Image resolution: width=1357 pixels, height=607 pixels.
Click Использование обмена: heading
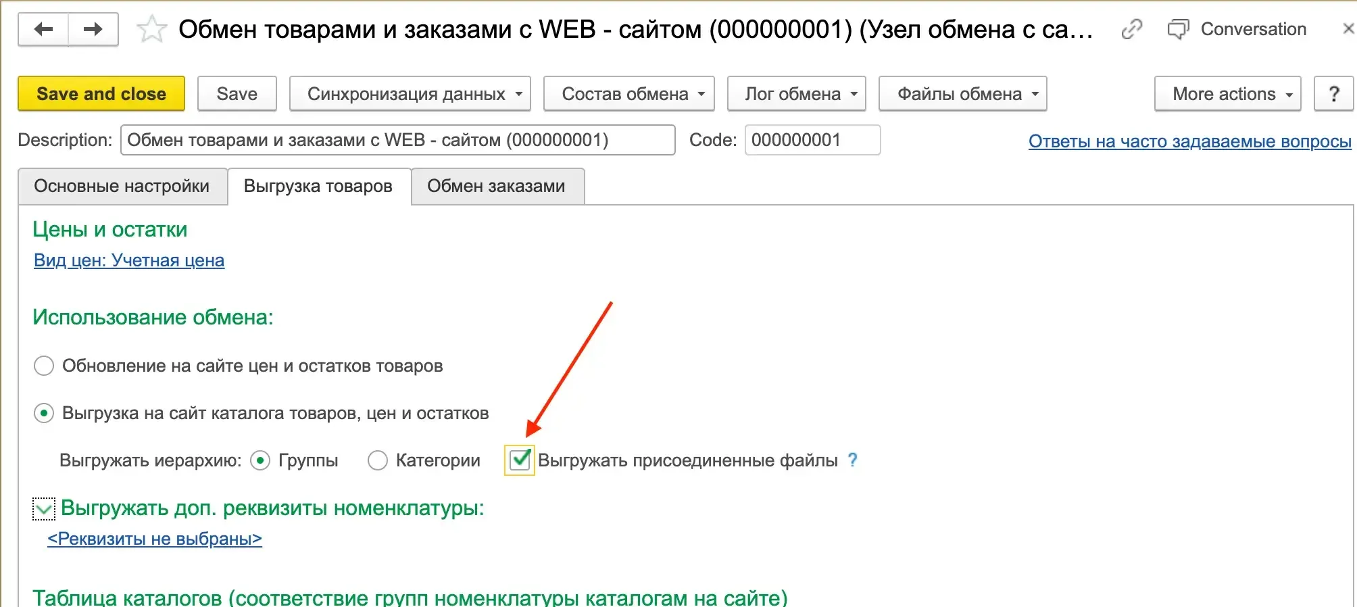click(x=153, y=317)
